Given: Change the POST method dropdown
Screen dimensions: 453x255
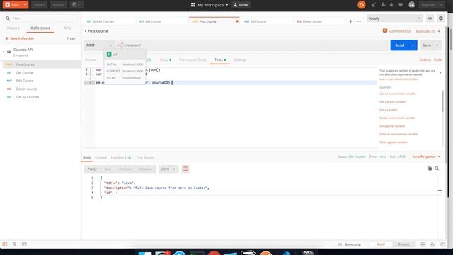Looking at the screenshot, I should click(99, 45).
